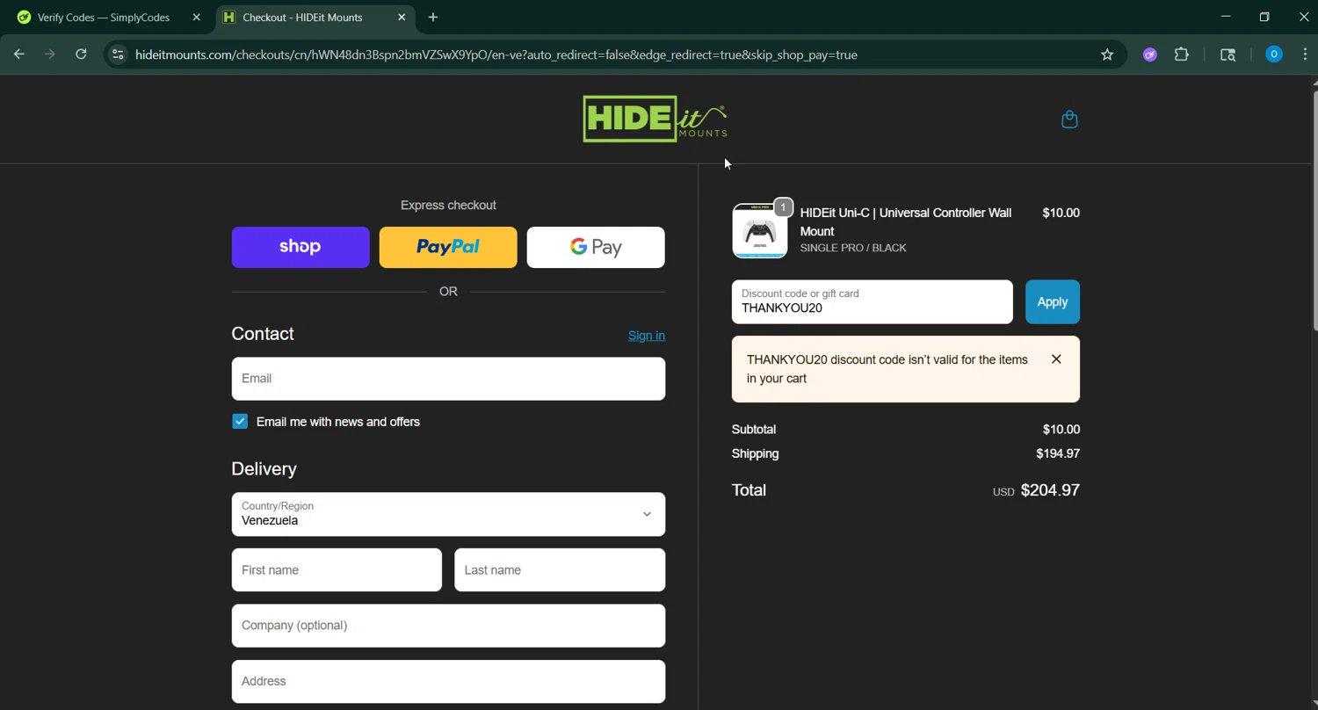Click the Address input field
Viewport: 1318px width, 710px height.
(x=448, y=682)
